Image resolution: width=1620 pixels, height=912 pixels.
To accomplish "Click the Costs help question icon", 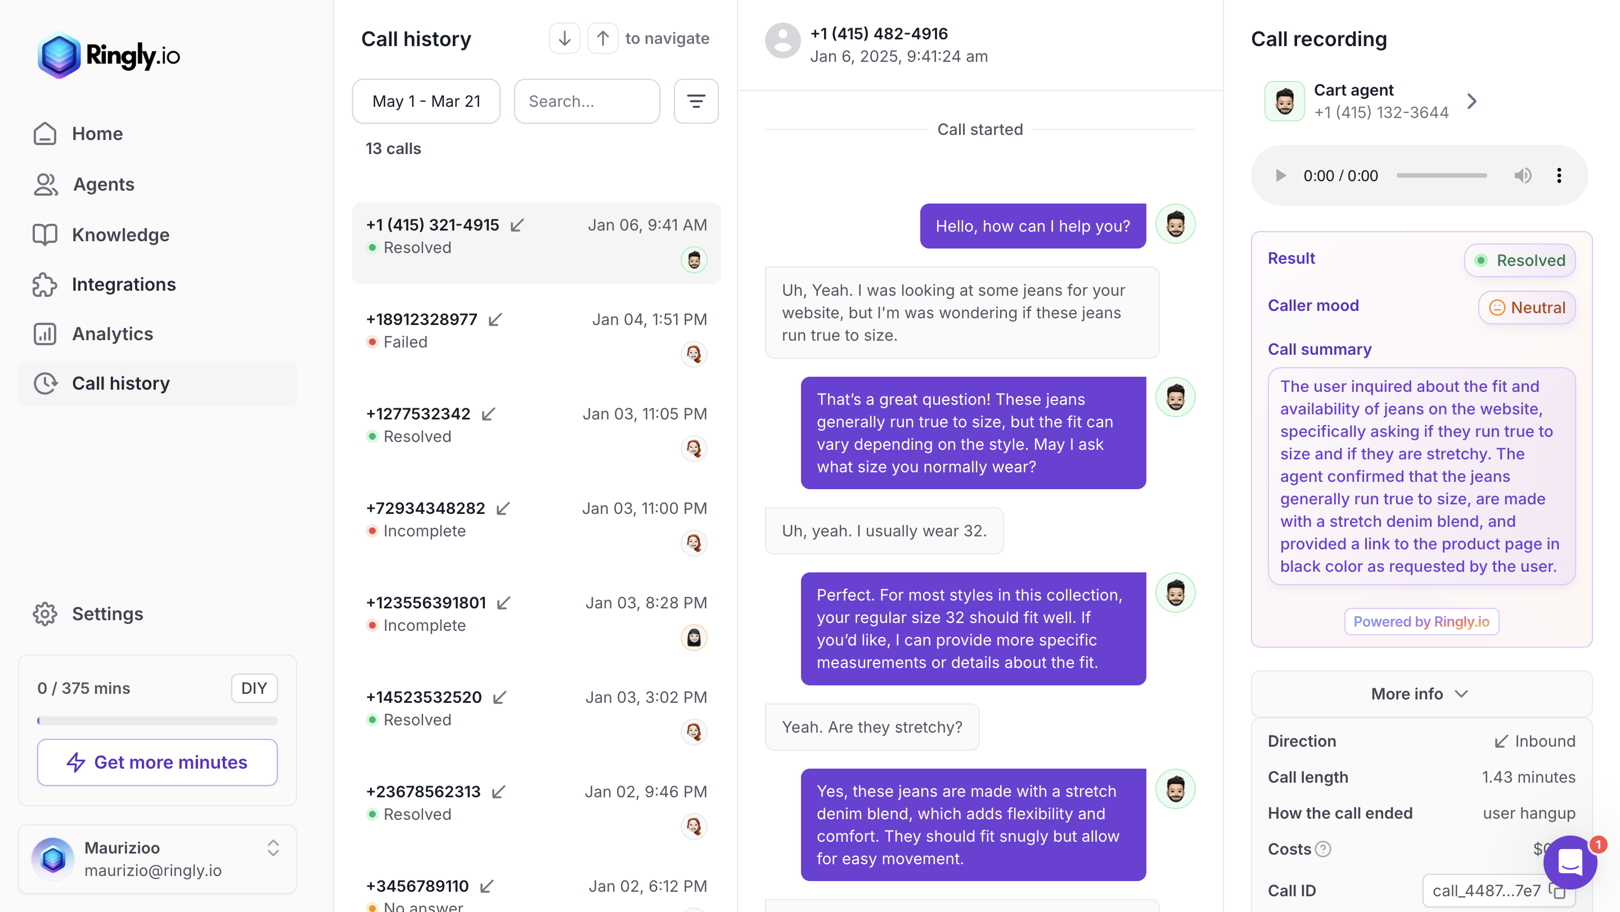I will 1323,849.
